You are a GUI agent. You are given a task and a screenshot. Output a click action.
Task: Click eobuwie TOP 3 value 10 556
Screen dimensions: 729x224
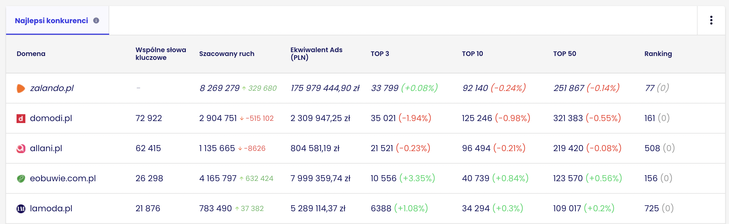384,178
